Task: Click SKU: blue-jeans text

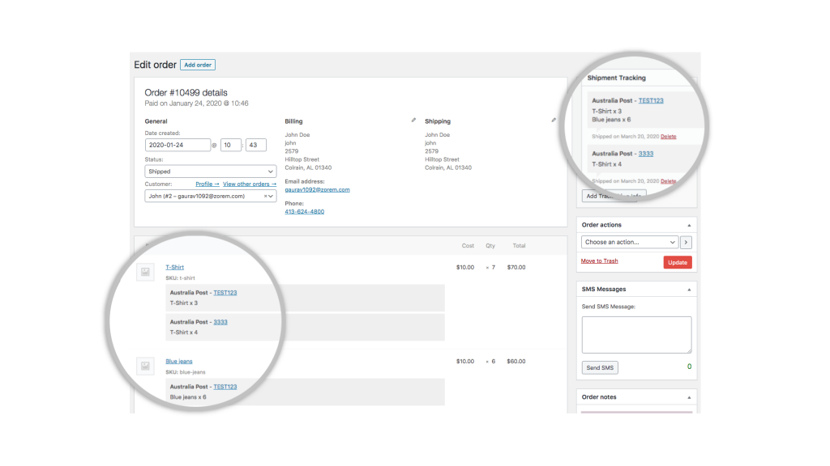Action: point(186,372)
